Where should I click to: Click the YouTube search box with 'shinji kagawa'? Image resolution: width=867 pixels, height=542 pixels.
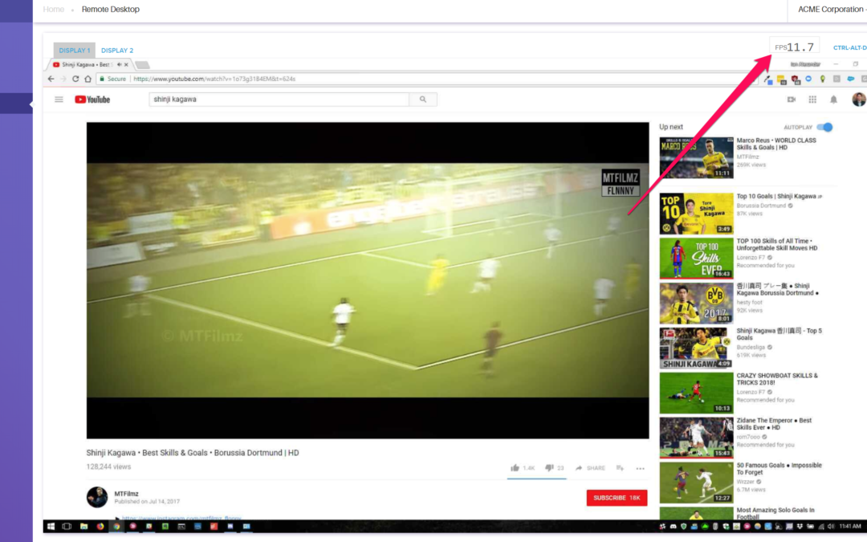279,100
